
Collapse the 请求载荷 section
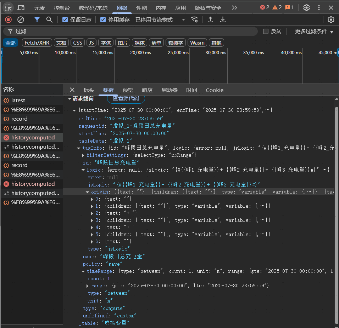70,99
